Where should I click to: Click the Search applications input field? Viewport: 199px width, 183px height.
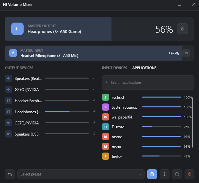[148, 82]
